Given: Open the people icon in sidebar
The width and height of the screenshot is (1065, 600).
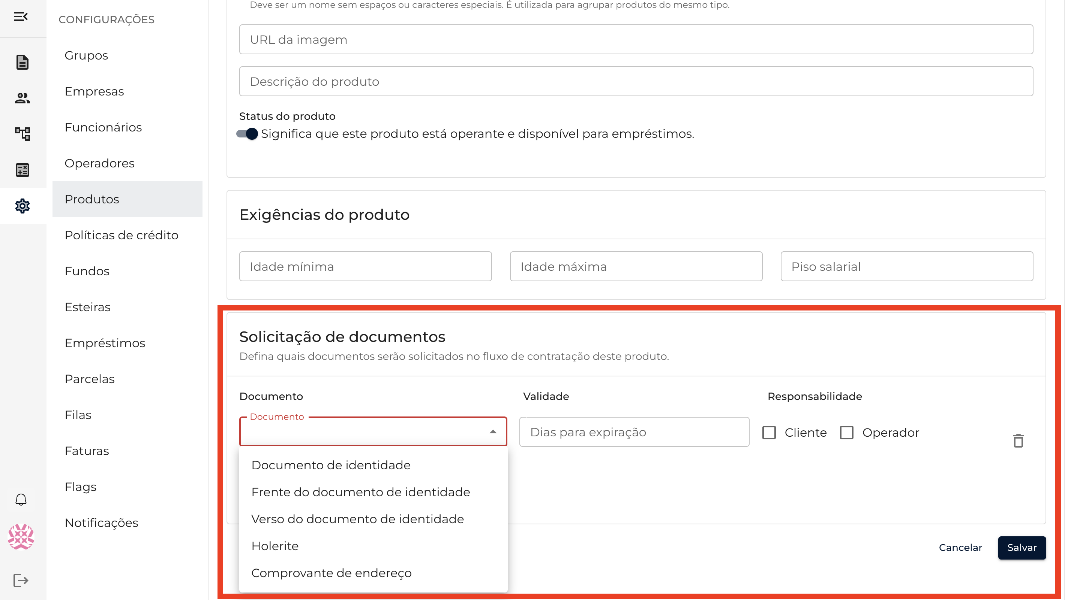Looking at the screenshot, I should click(x=22, y=98).
